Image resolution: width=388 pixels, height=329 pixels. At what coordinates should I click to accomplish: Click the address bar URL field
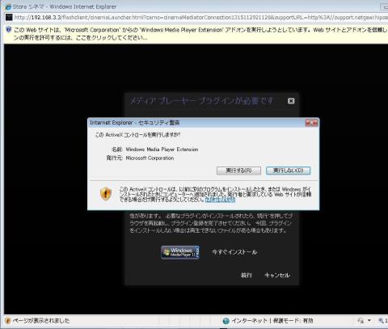click(x=200, y=18)
